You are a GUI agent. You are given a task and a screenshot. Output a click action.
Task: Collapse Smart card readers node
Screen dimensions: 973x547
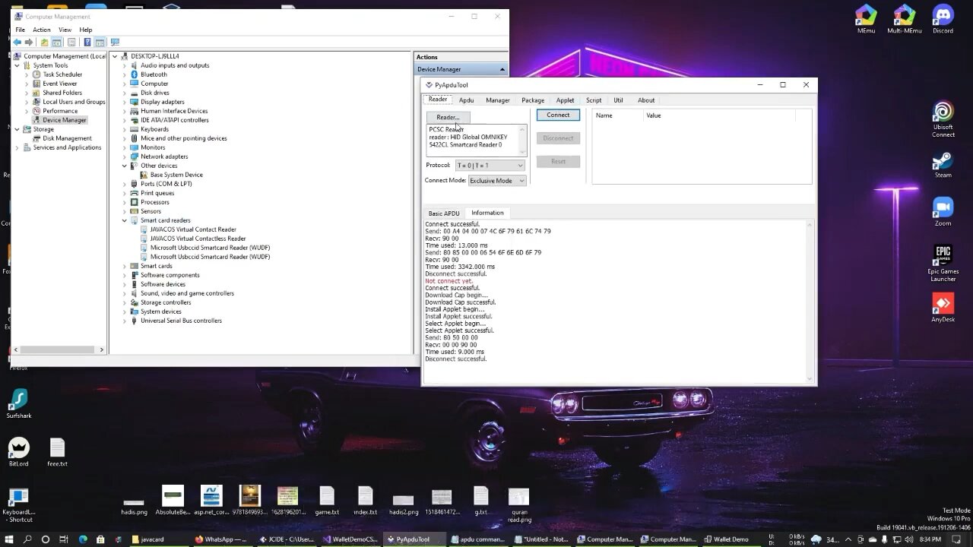[125, 220]
